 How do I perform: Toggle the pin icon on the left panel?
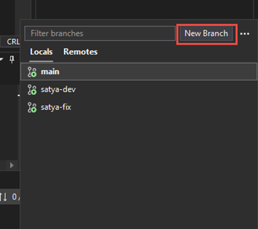click(x=12, y=59)
